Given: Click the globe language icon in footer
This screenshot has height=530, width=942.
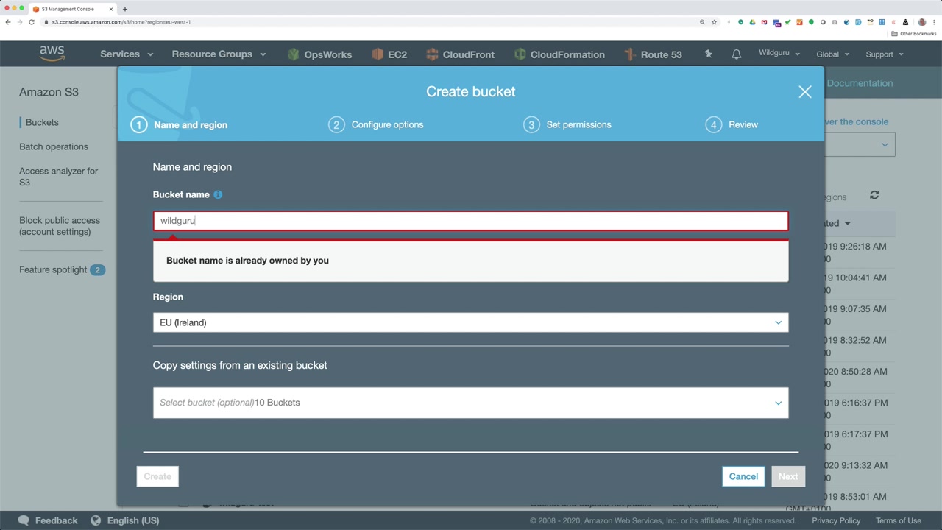Looking at the screenshot, I should pyautogui.click(x=96, y=520).
